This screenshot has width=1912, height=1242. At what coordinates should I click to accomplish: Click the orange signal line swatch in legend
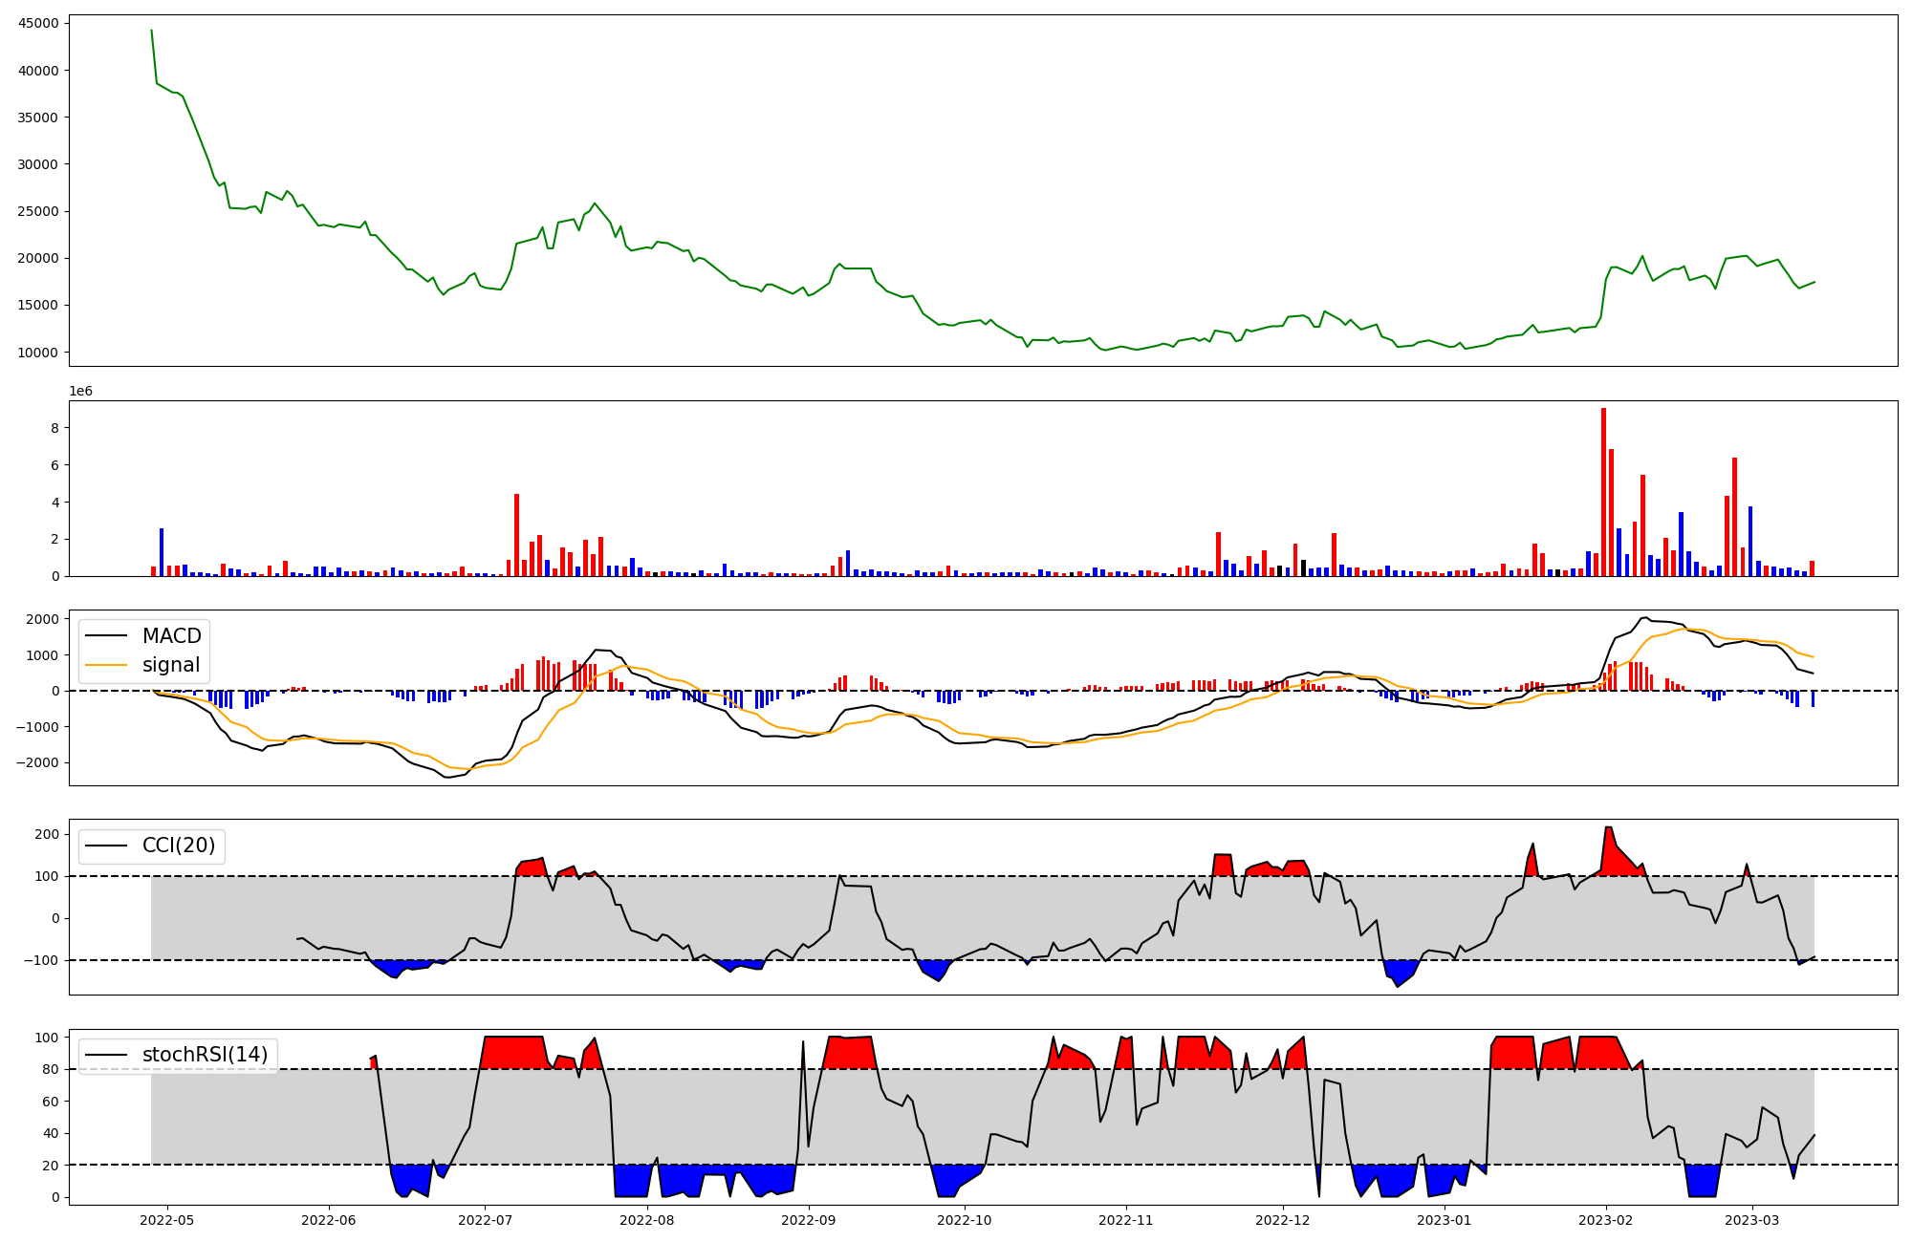(x=107, y=665)
